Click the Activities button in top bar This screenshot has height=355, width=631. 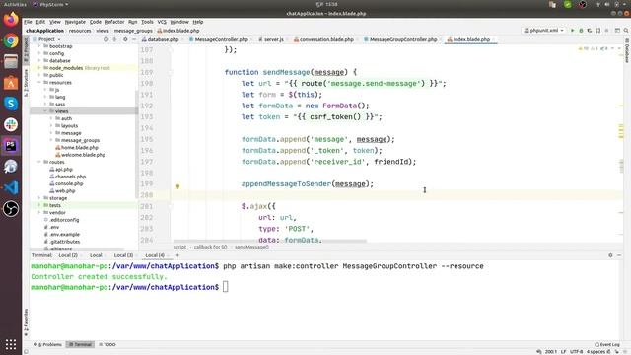pos(15,4)
